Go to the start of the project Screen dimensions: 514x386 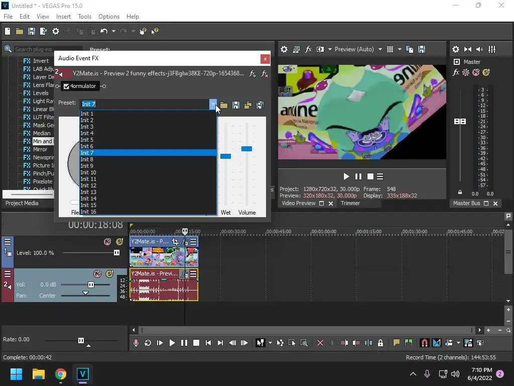[x=208, y=343]
